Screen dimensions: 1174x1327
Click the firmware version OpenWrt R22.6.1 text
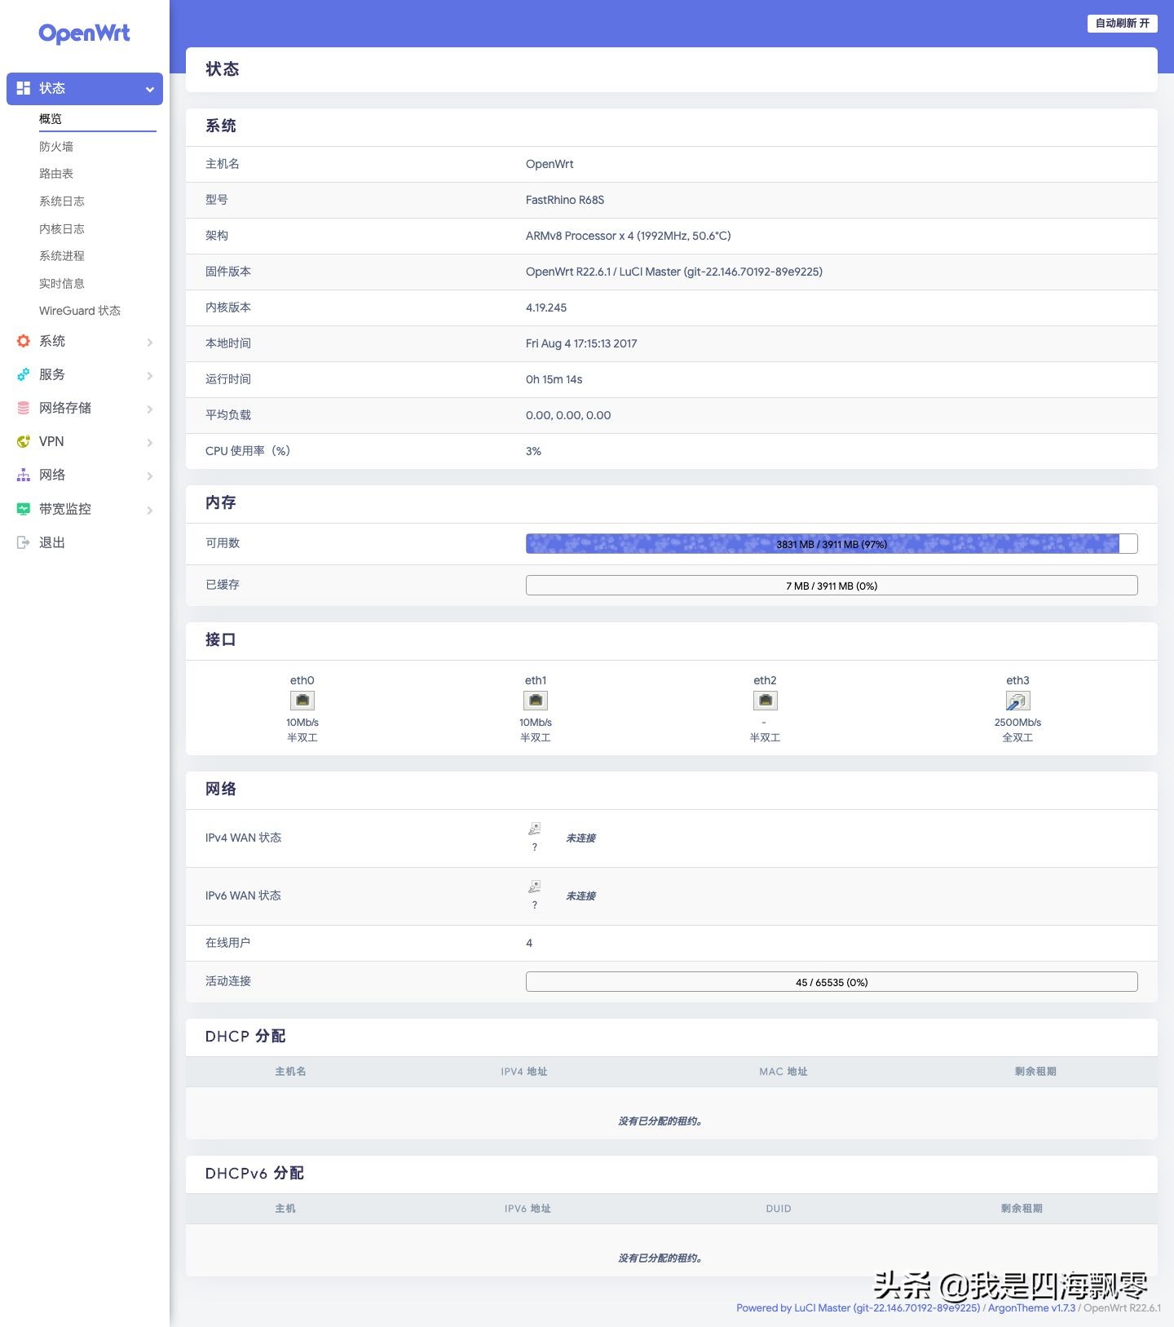pos(674,272)
